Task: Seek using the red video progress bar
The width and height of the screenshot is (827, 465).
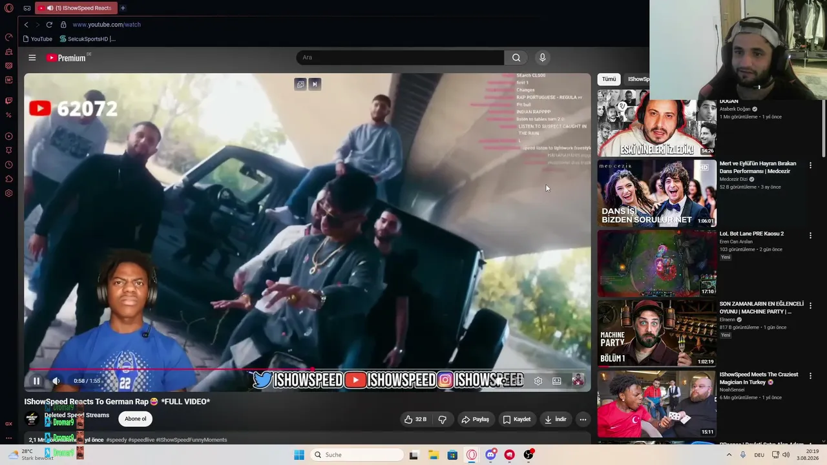Action: click(x=308, y=370)
